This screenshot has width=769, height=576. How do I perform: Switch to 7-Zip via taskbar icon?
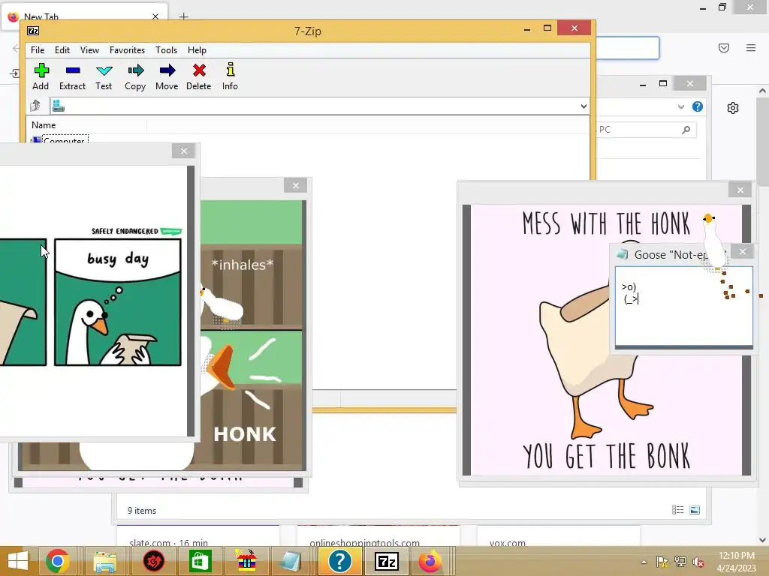point(387,561)
